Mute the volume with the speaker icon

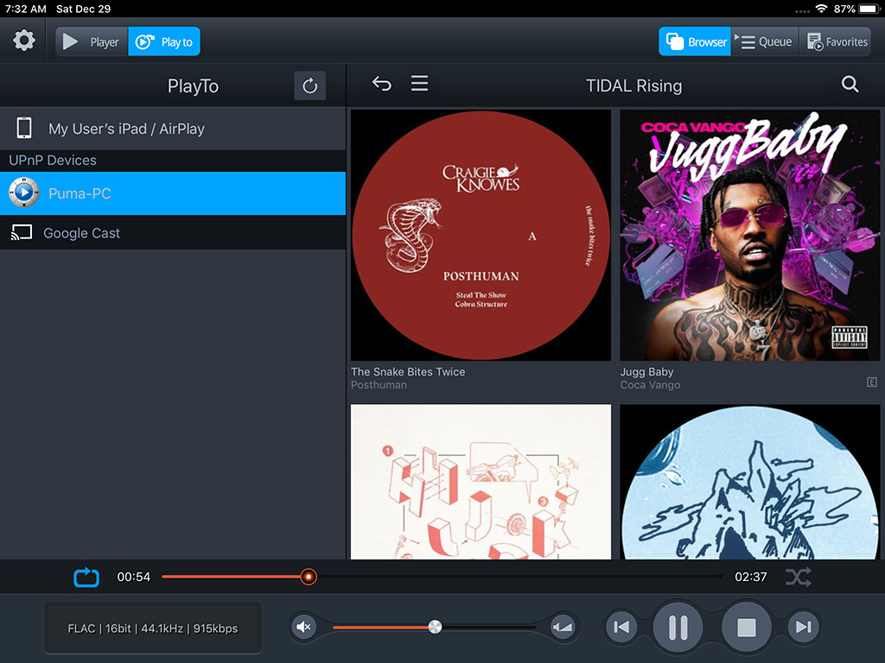303,627
